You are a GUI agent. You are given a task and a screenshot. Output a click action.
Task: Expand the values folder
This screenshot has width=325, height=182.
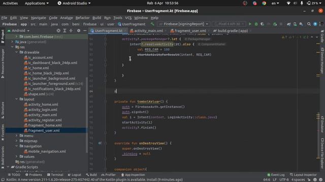point(17,157)
